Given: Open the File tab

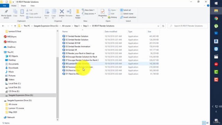Looking at the screenshot, I should point(5,6).
